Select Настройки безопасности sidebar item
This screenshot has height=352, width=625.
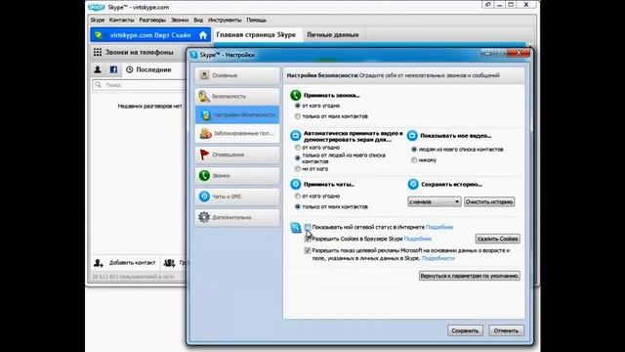(x=237, y=115)
